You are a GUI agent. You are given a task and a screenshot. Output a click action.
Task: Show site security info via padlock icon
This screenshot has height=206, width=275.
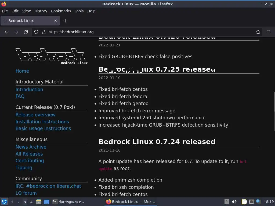pos(44,32)
